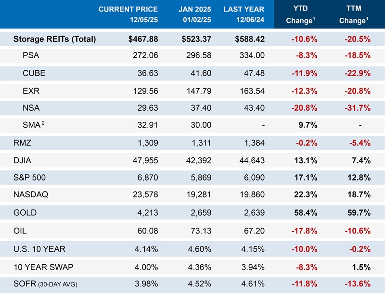Screen dimensions: 385x297
Task: Select the NSA ticker label
Action: coord(31,108)
